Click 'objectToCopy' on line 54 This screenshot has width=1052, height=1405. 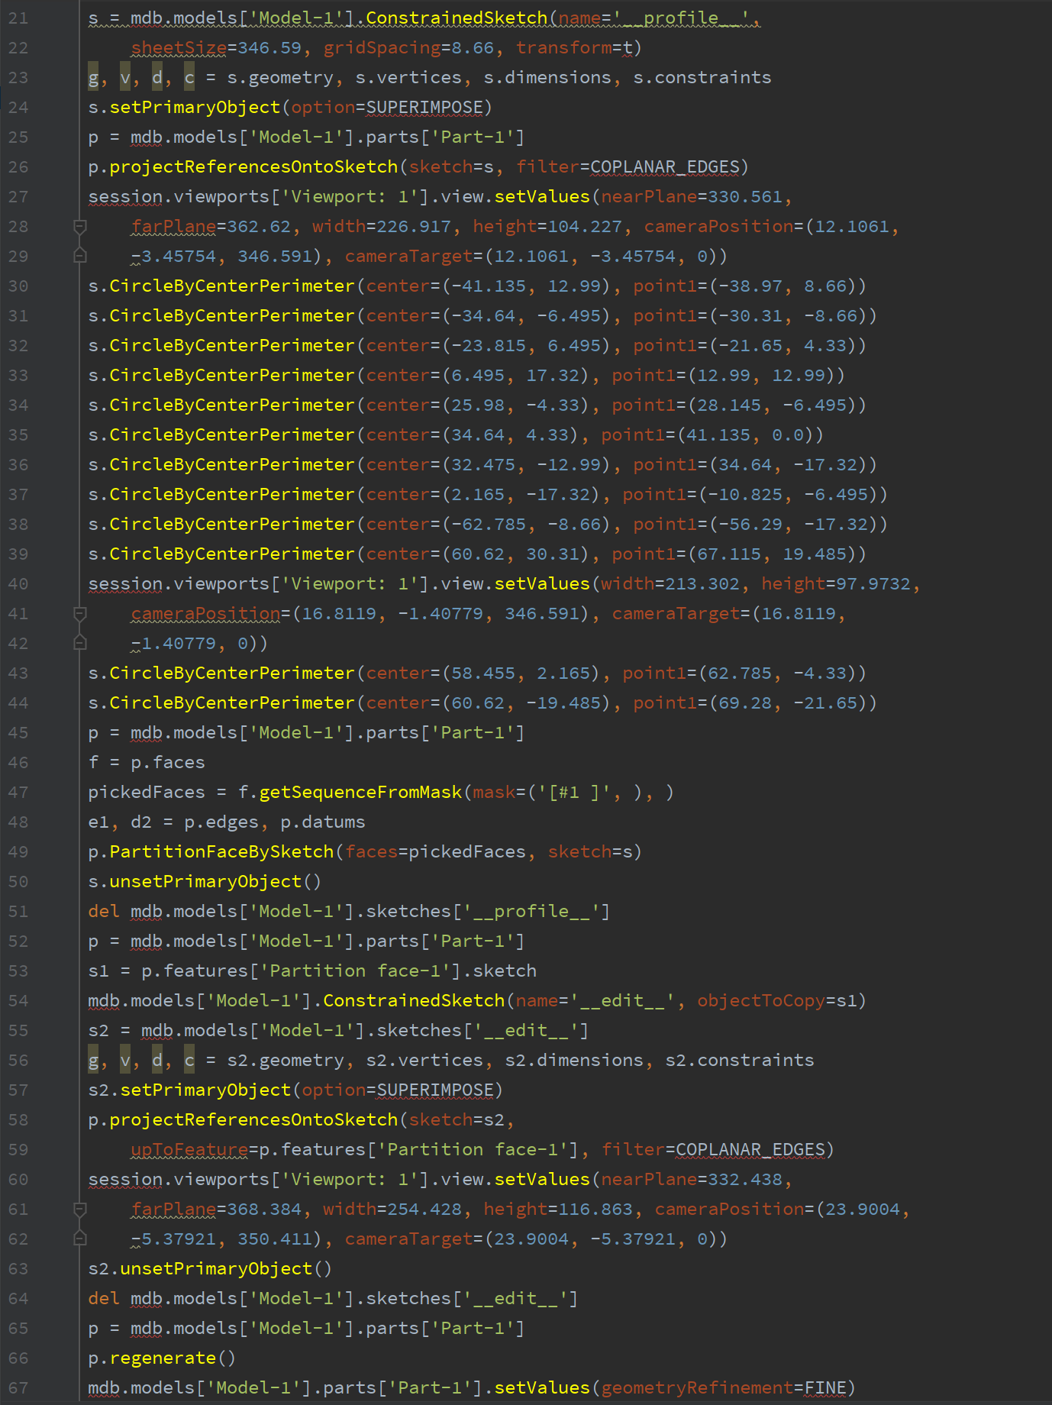click(x=761, y=1000)
